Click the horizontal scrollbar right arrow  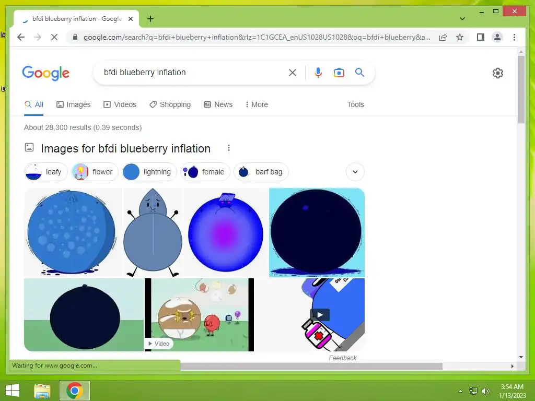coord(512,366)
